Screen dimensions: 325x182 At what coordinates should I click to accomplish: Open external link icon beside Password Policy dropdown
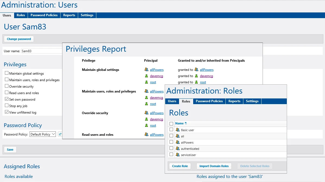tap(60, 134)
